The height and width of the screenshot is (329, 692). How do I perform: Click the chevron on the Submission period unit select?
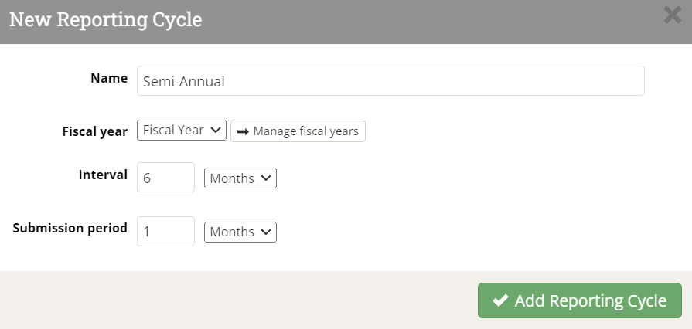click(x=267, y=232)
